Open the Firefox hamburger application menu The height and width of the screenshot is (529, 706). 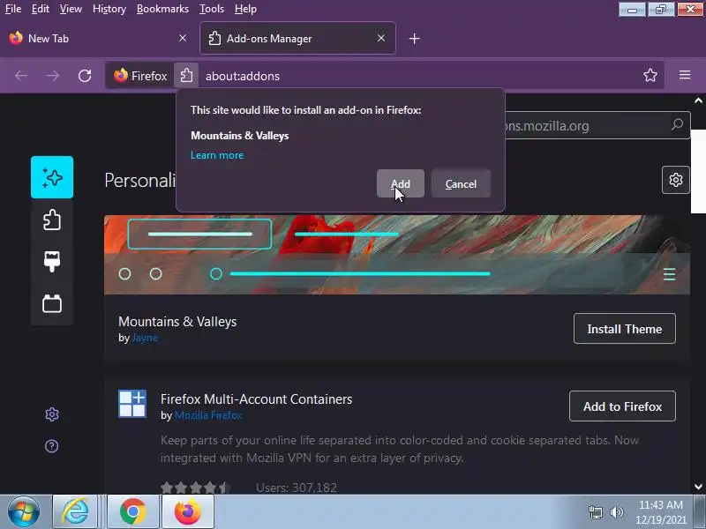(685, 75)
